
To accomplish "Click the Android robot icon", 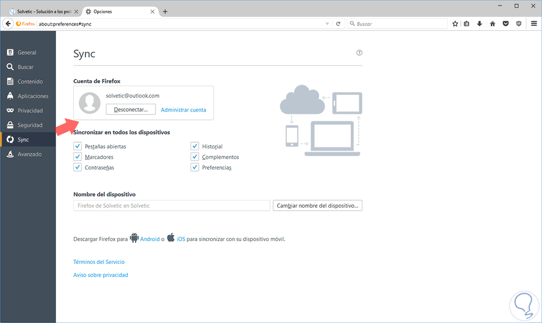I will pos(134,238).
